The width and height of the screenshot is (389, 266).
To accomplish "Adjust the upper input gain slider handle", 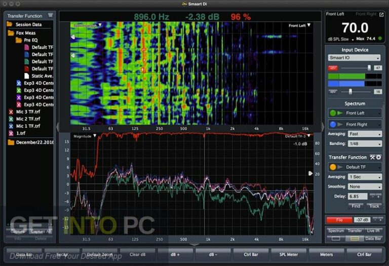I will click(x=369, y=68).
